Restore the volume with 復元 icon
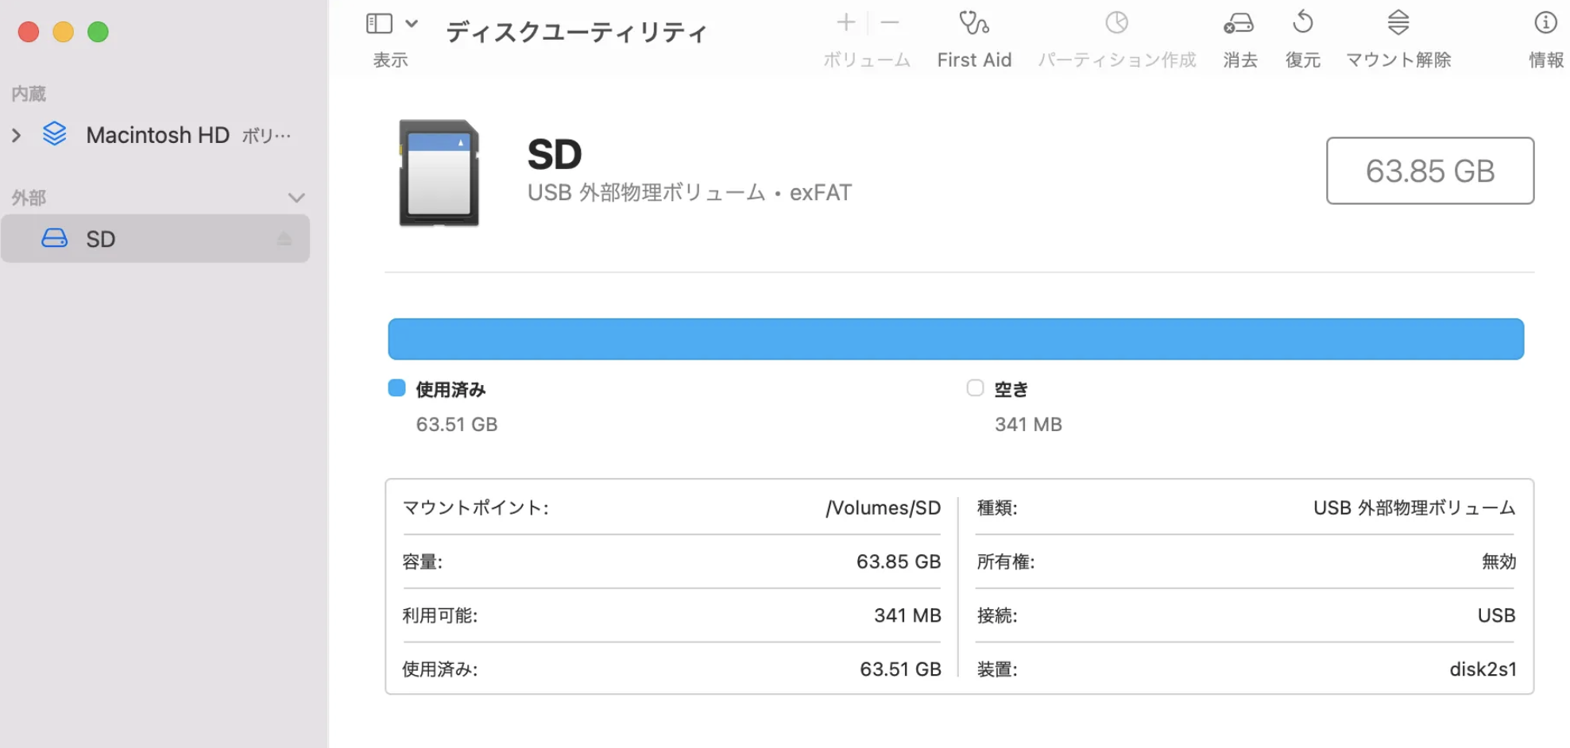1570x748 pixels. pos(1303,22)
